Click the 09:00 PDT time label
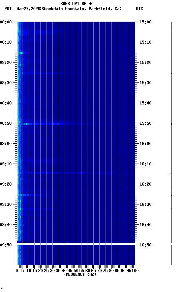Screen dimensions: 186x292 (x=6, y=144)
